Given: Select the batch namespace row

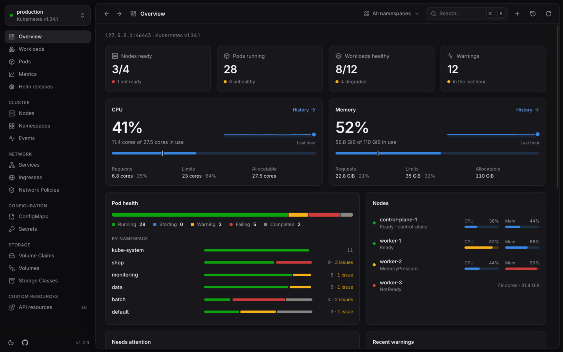Looking at the screenshot, I should tap(232, 300).
